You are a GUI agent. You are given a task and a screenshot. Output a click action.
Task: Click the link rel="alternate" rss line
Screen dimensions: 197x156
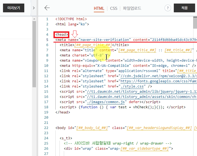click(x=128, y=71)
